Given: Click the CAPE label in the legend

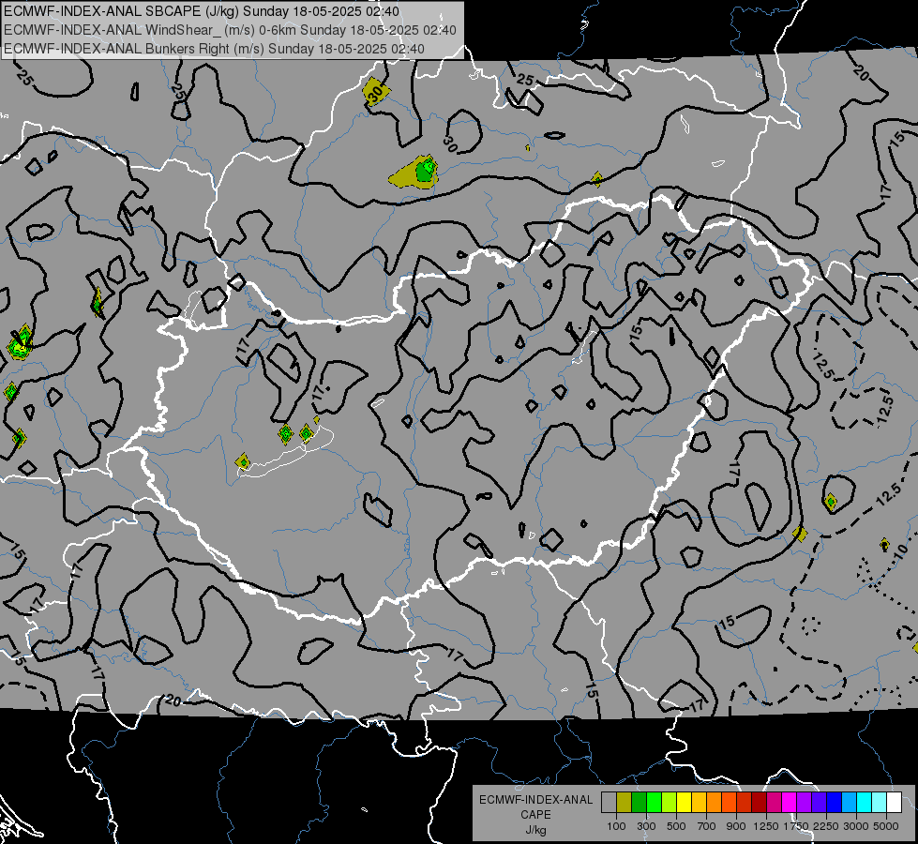Looking at the screenshot, I should (535, 814).
